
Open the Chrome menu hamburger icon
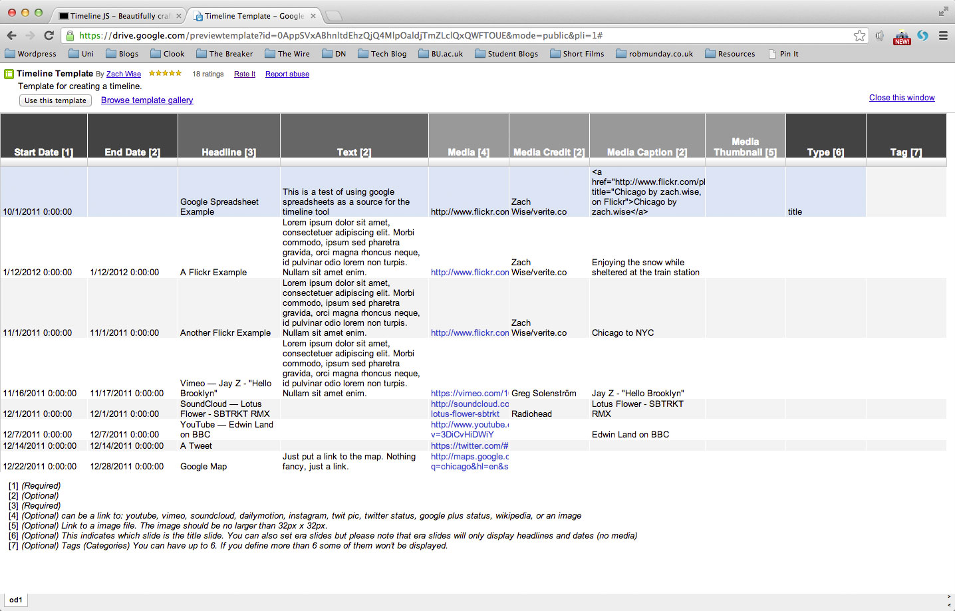coord(943,35)
